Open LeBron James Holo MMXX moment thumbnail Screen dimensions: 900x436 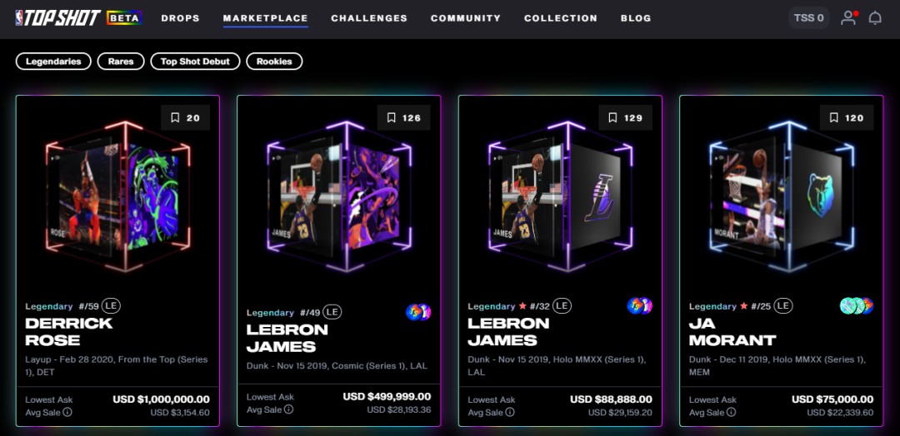tap(560, 196)
